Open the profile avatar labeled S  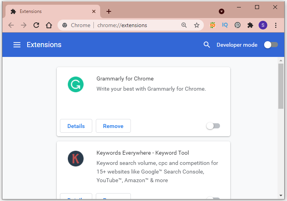[x=263, y=25]
